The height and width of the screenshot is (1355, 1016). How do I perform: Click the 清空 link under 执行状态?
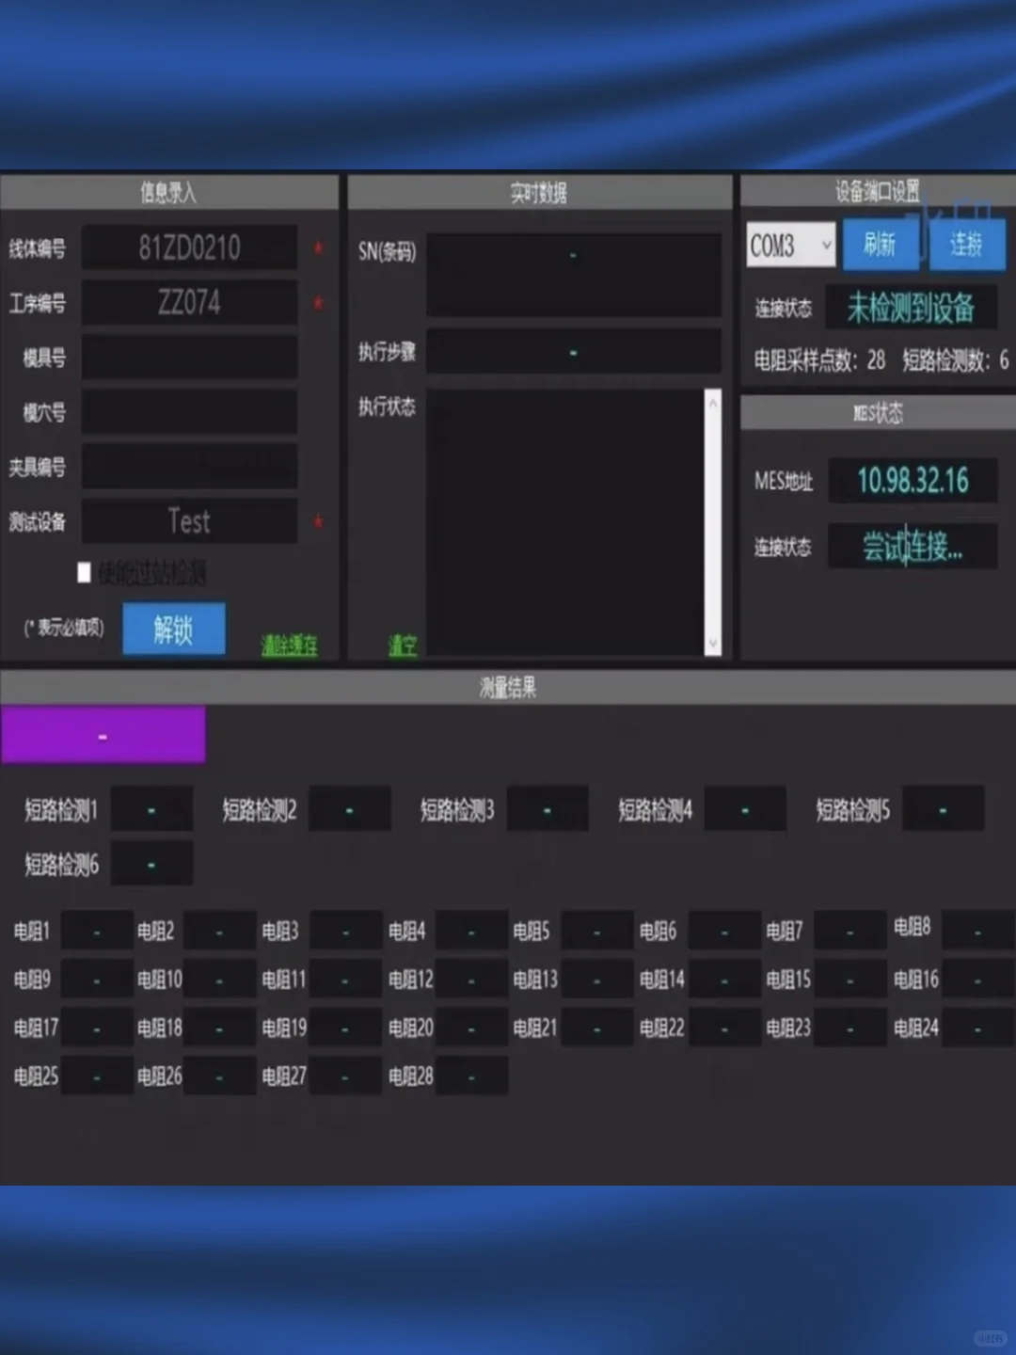(403, 645)
